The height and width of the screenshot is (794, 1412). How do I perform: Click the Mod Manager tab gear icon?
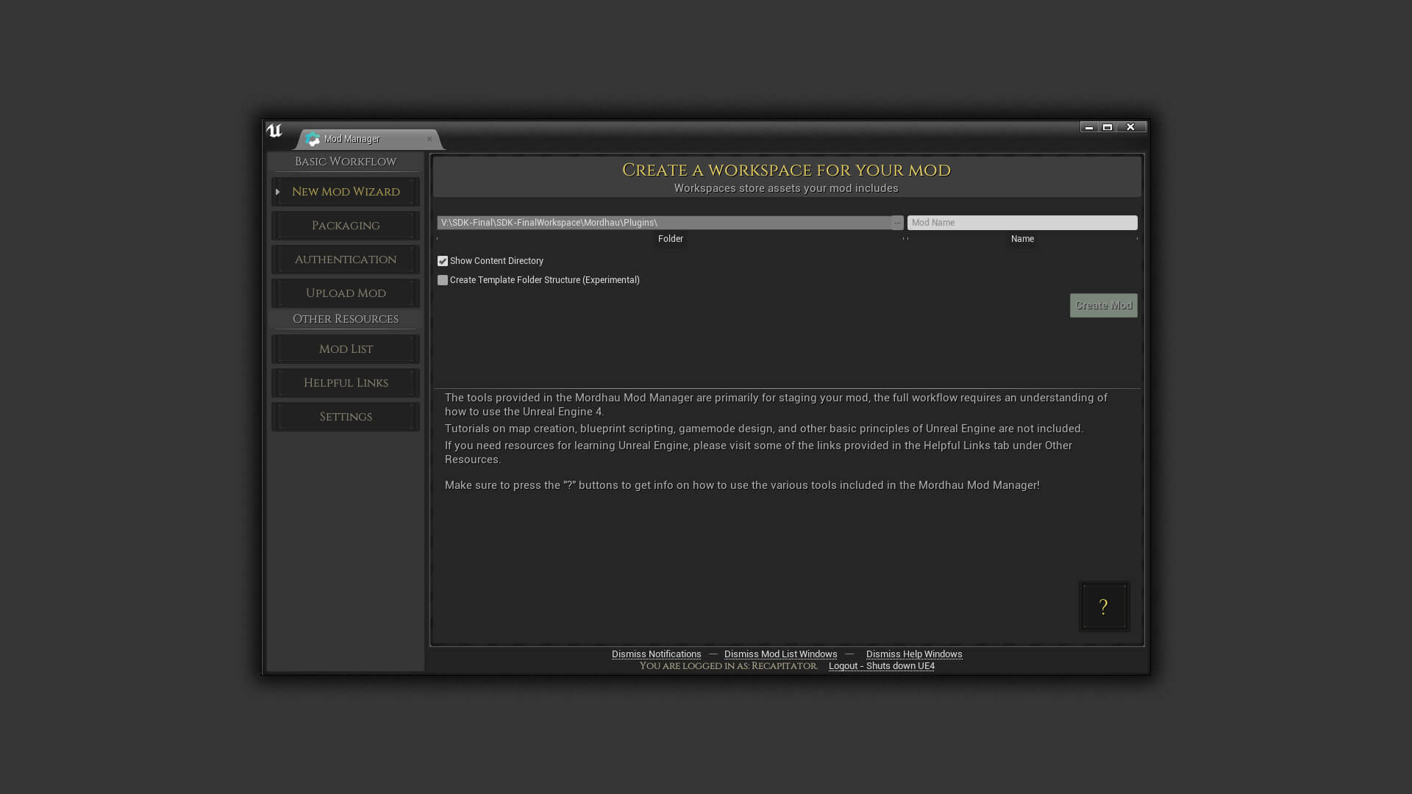click(313, 139)
